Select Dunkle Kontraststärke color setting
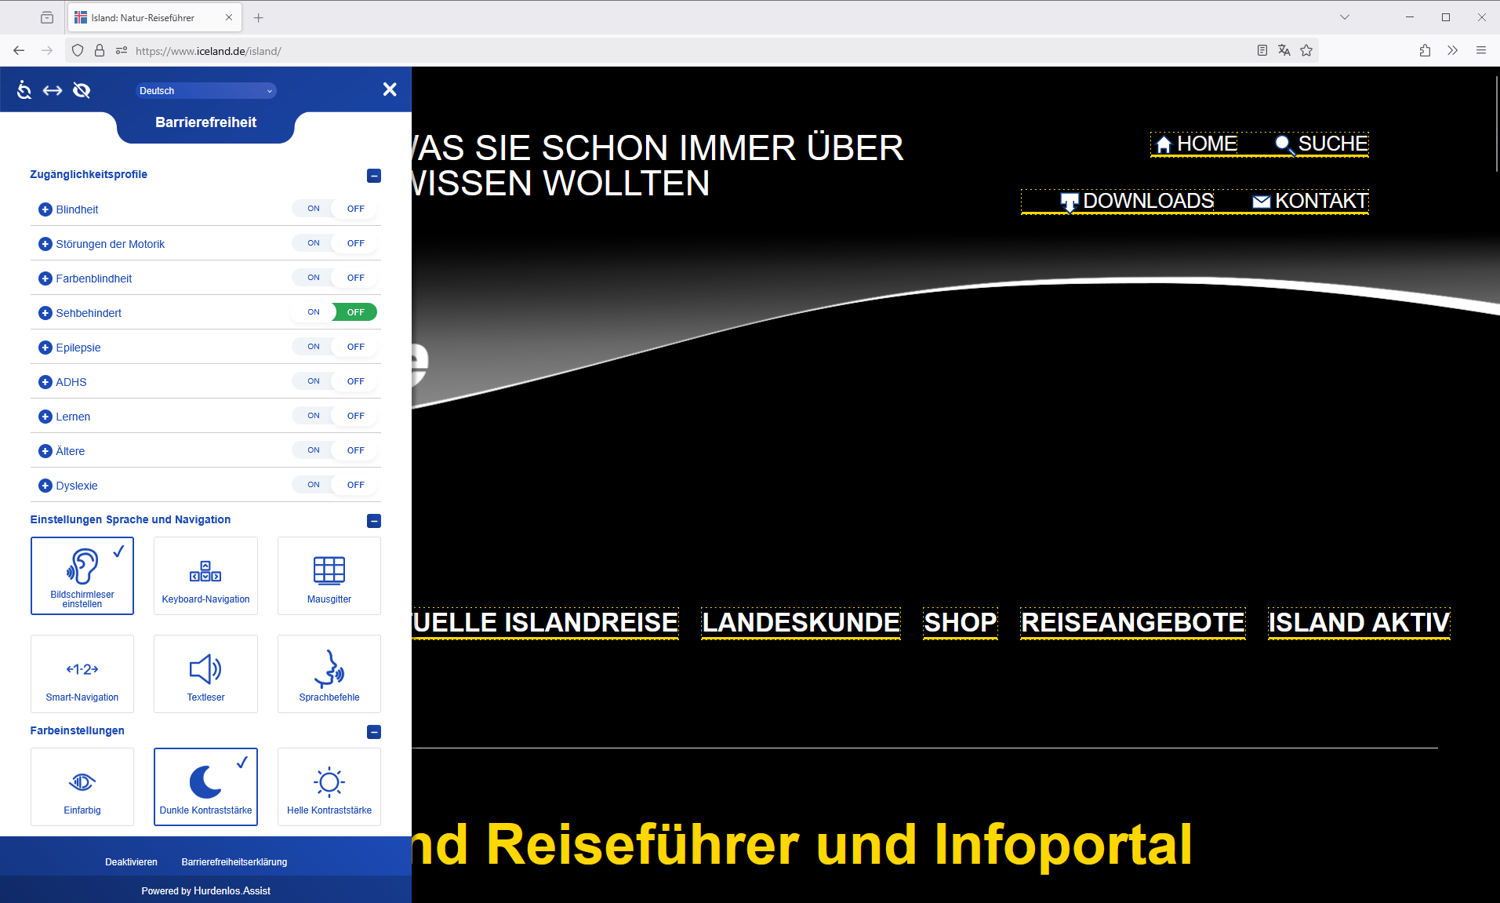The height and width of the screenshot is (903, 1500). (205, 786)
